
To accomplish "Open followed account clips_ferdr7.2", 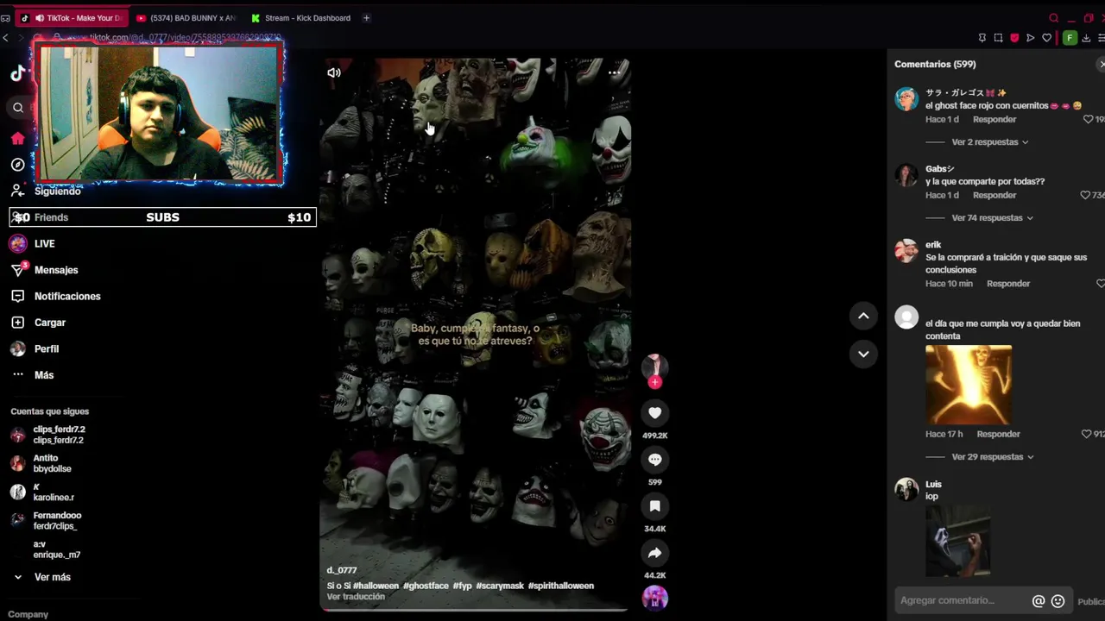I will (60, 435).
